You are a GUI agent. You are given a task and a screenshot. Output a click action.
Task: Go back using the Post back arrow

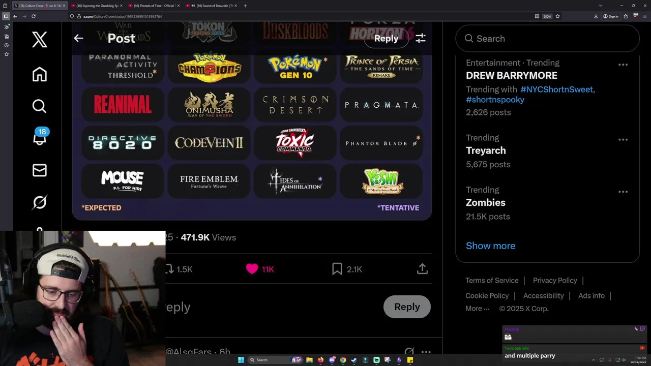(78, 38)
